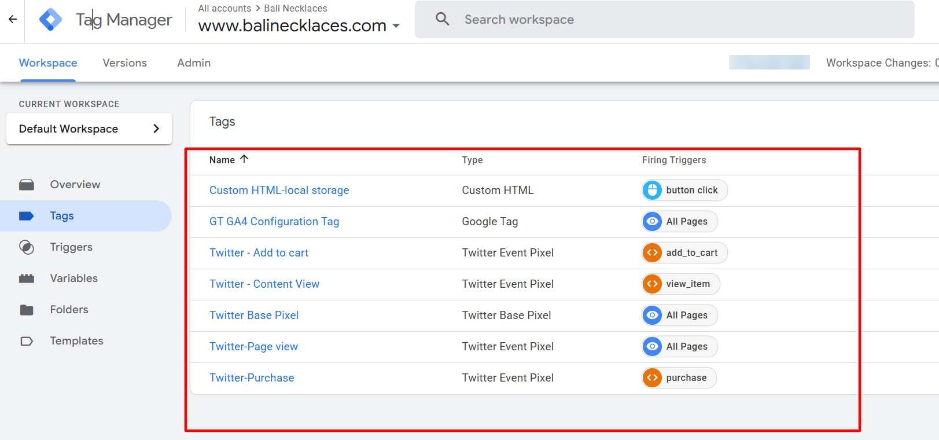Screen dimensions: 939x440
Task: Open the Twitter-Purchase tag
Action: point(252,377)
